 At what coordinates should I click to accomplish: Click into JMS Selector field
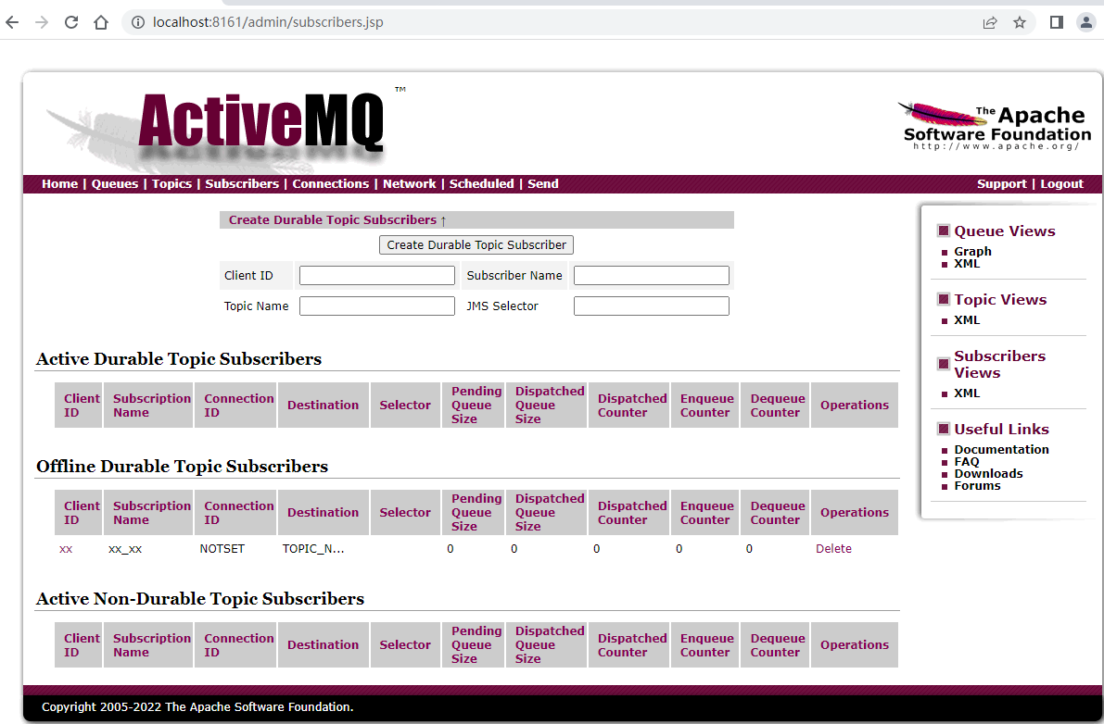(x=652, y=306)
